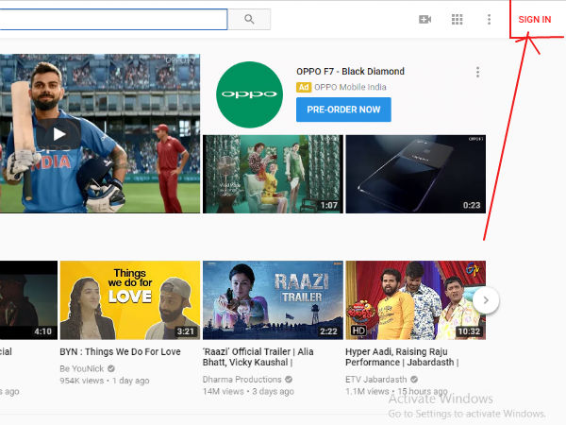The image size is (566, 425).
Task: Open BYN : Things We Do For Love title
Action: pos(120,351)
